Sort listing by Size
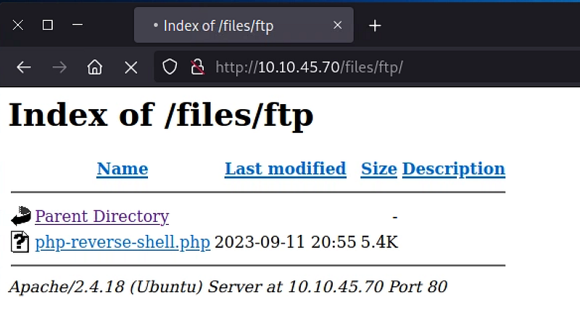Image resolution: width=580 pixels, height=334 pixels. [x=378, y=169]
